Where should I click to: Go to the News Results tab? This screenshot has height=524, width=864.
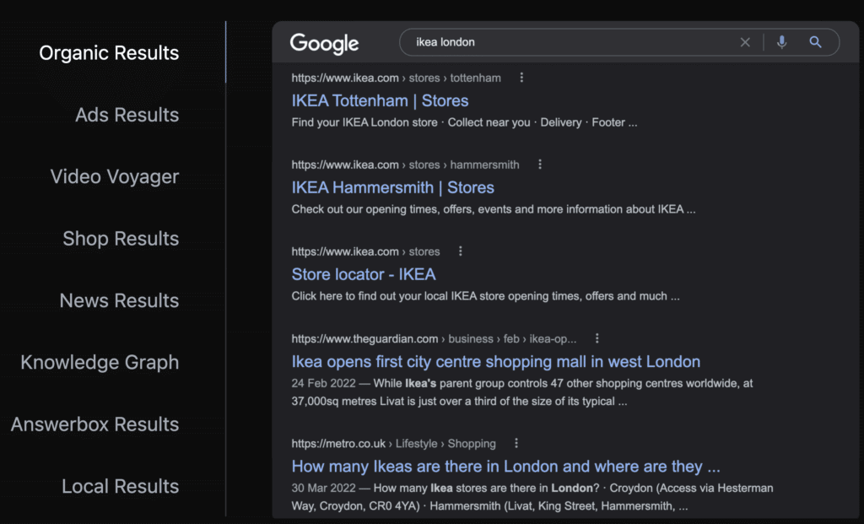click(x=119, y=300)
